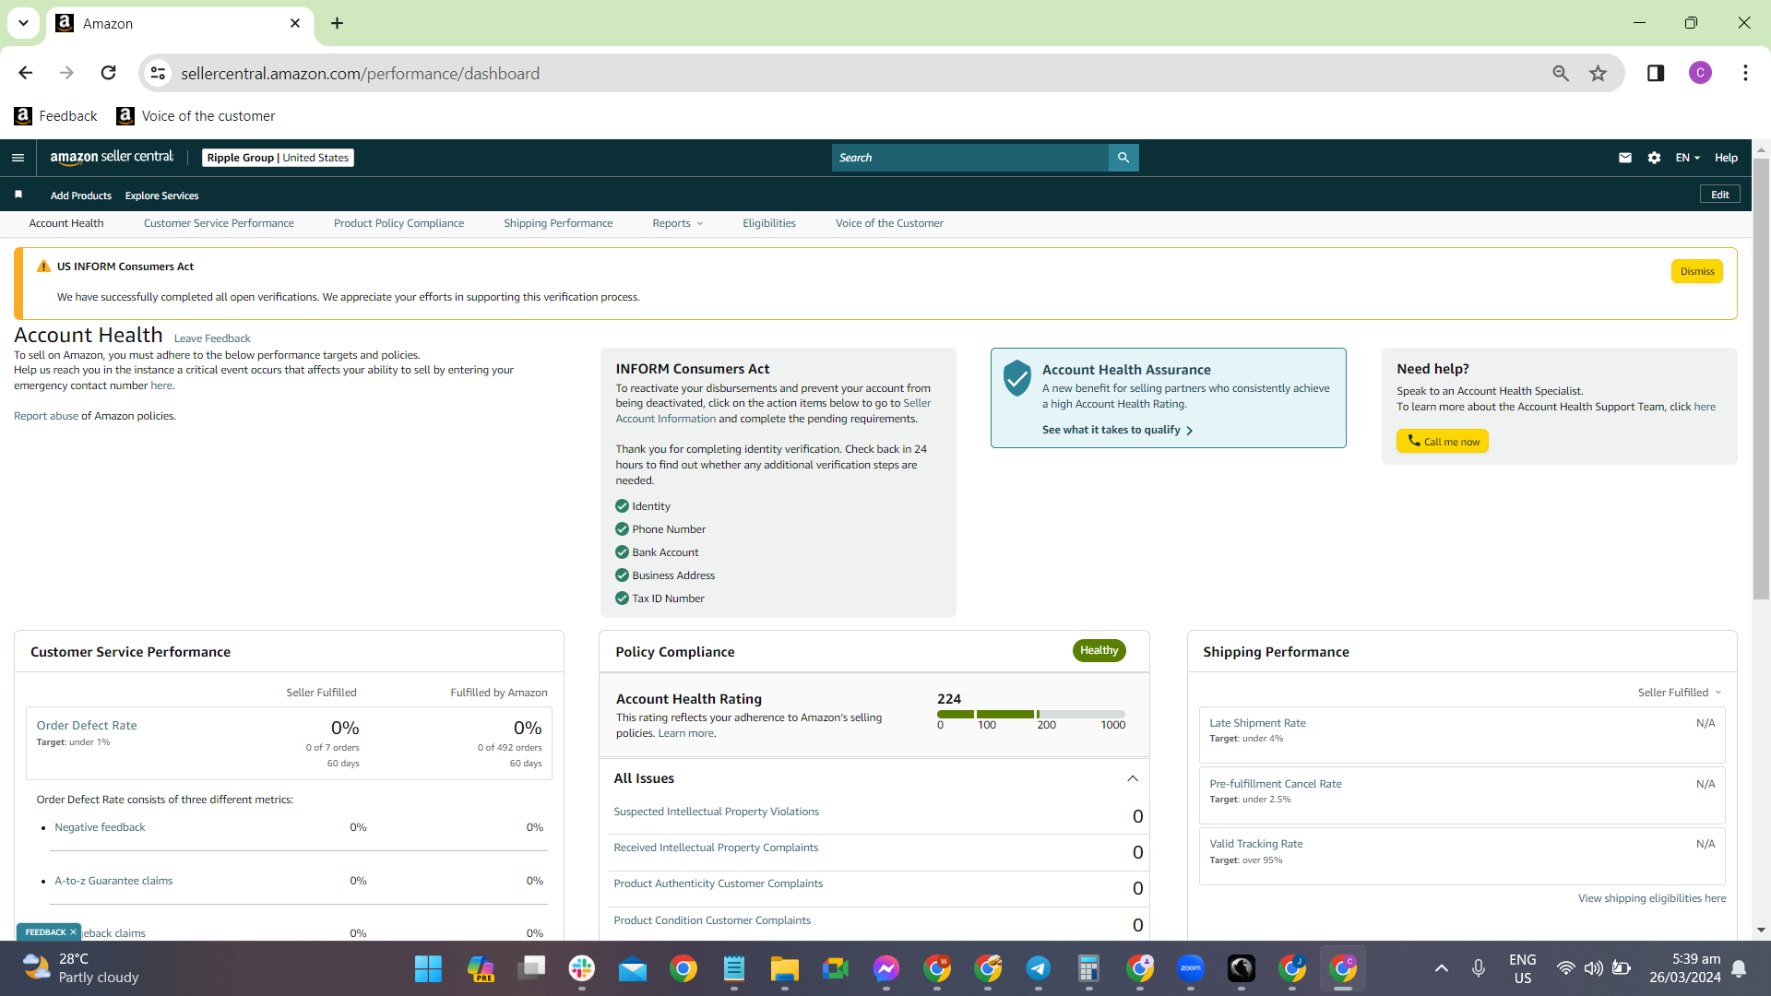Open the Product Policy Compliance tab

(398, 223)
